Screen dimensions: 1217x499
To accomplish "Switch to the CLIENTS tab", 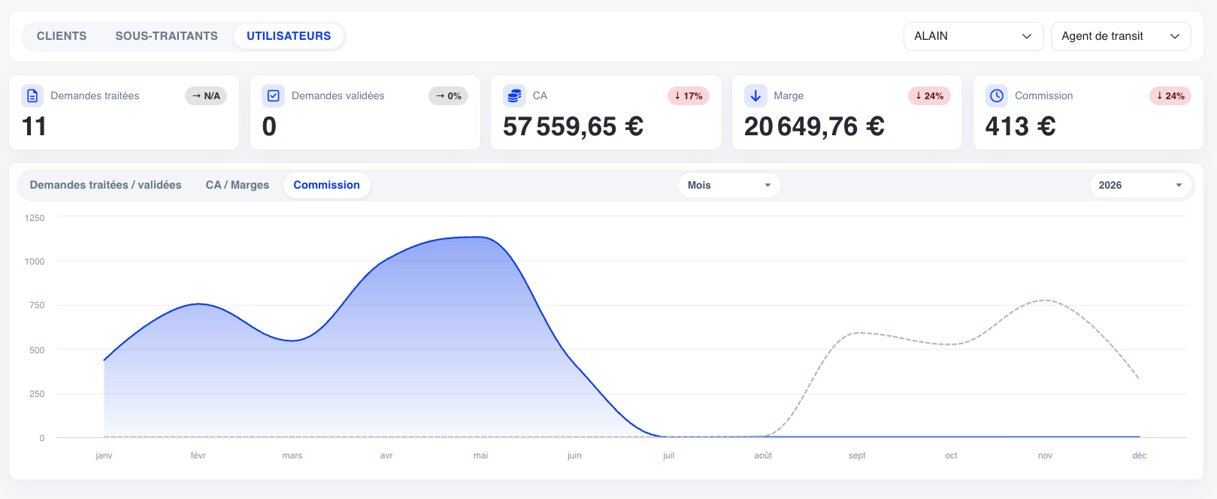I will coord(62,36).
